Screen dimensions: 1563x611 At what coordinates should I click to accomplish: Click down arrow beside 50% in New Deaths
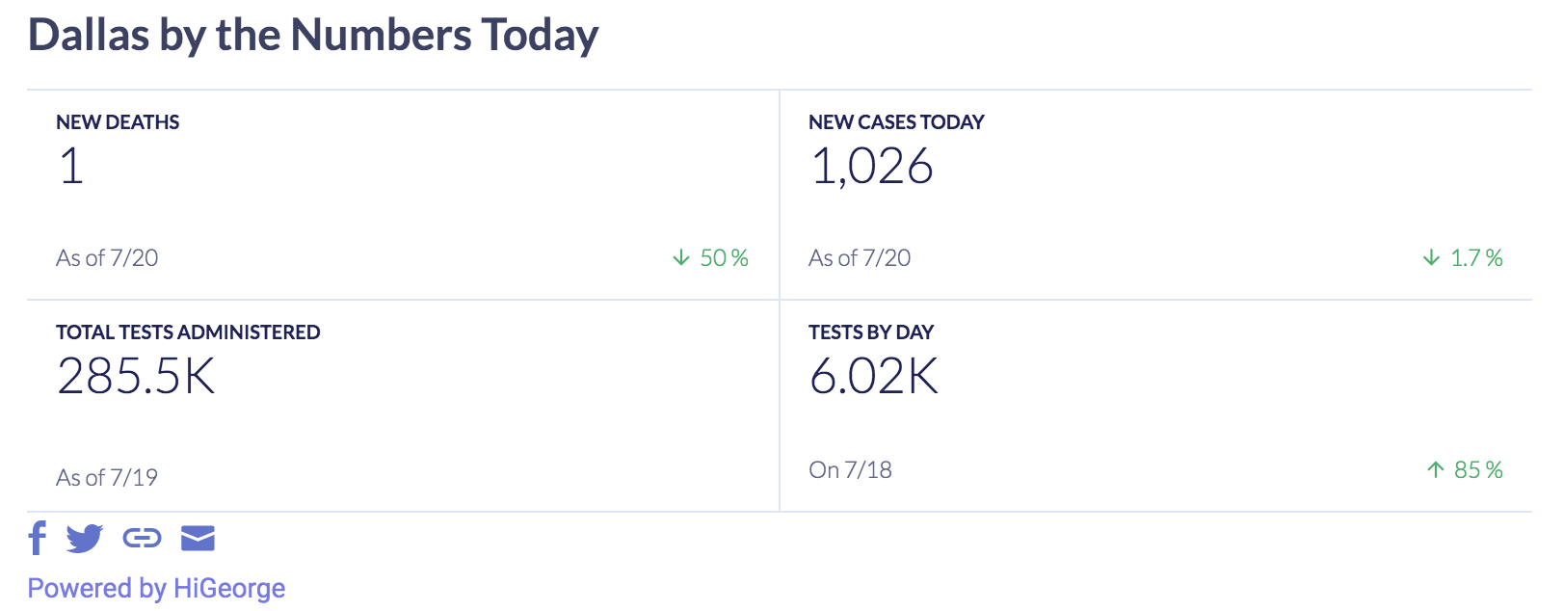pos(681,257)
